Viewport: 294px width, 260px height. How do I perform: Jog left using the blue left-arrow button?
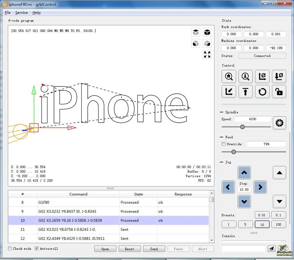(228, 187)
